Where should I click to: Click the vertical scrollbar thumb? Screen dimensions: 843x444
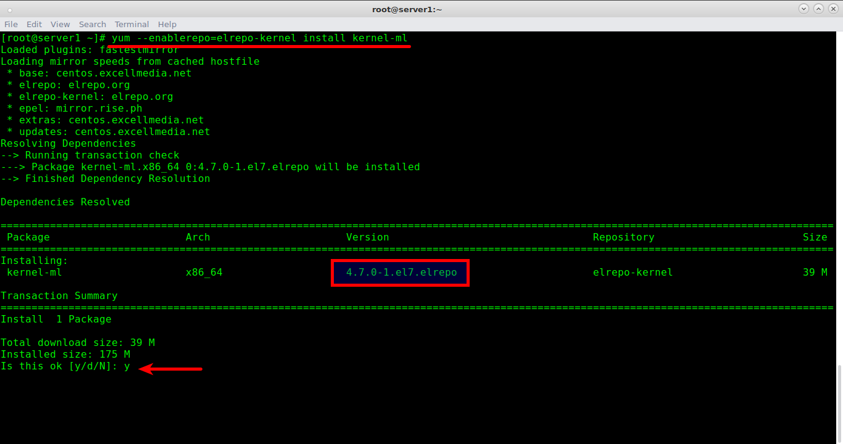coord(840,404)
